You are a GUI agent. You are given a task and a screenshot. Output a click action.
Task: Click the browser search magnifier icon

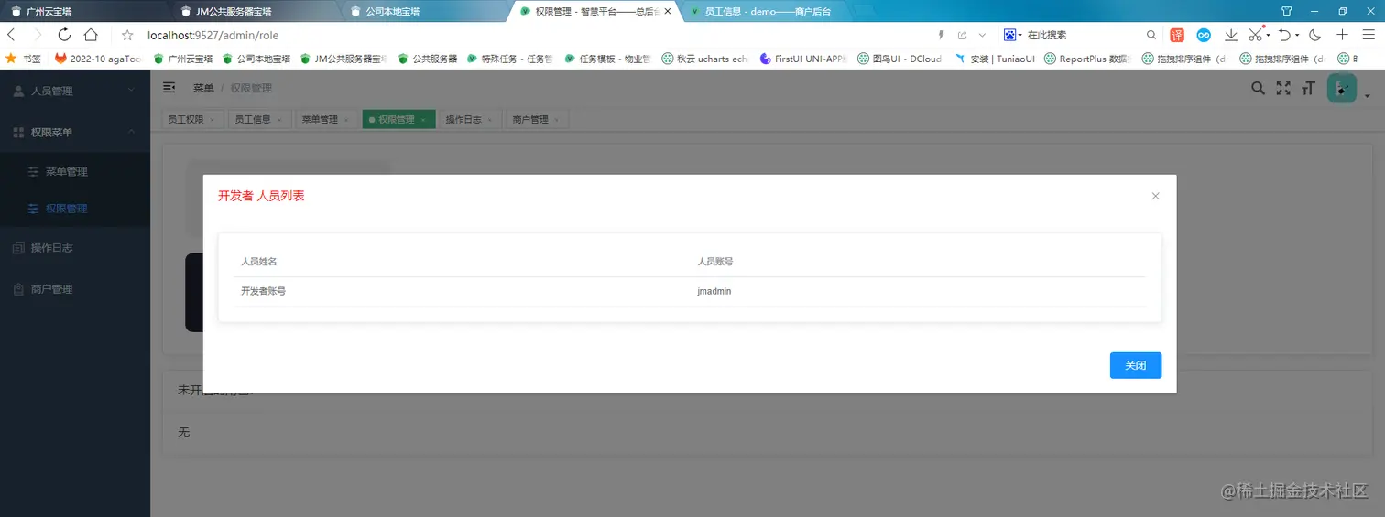(1151, 35)
